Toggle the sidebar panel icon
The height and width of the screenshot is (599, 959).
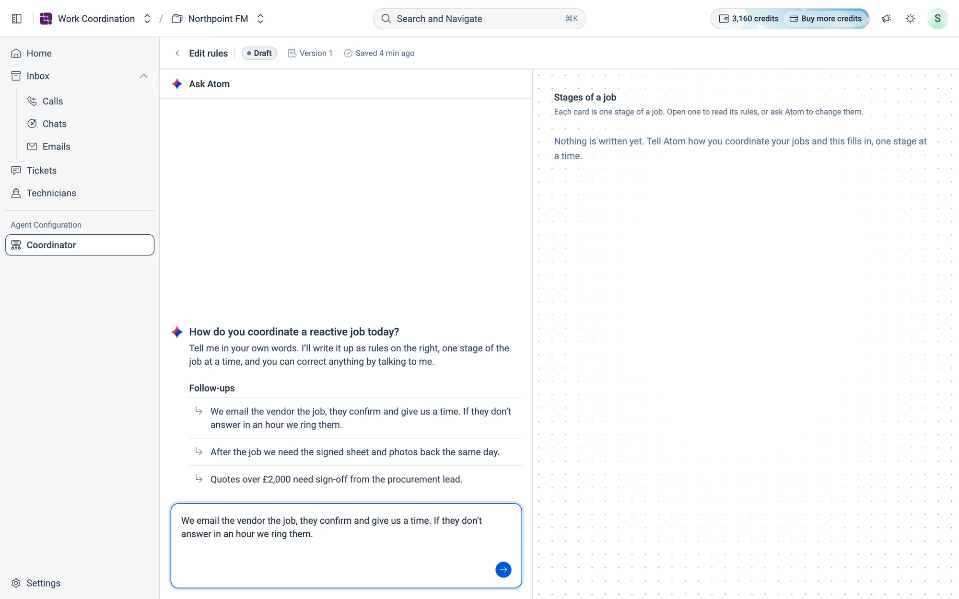17,19
